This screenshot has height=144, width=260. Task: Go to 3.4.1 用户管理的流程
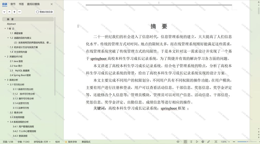click(x=23, y=127)
